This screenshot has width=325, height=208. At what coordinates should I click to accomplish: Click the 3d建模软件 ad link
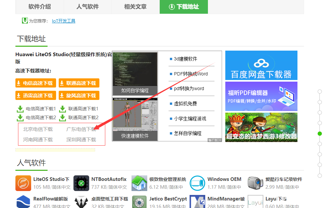(186, 59)
